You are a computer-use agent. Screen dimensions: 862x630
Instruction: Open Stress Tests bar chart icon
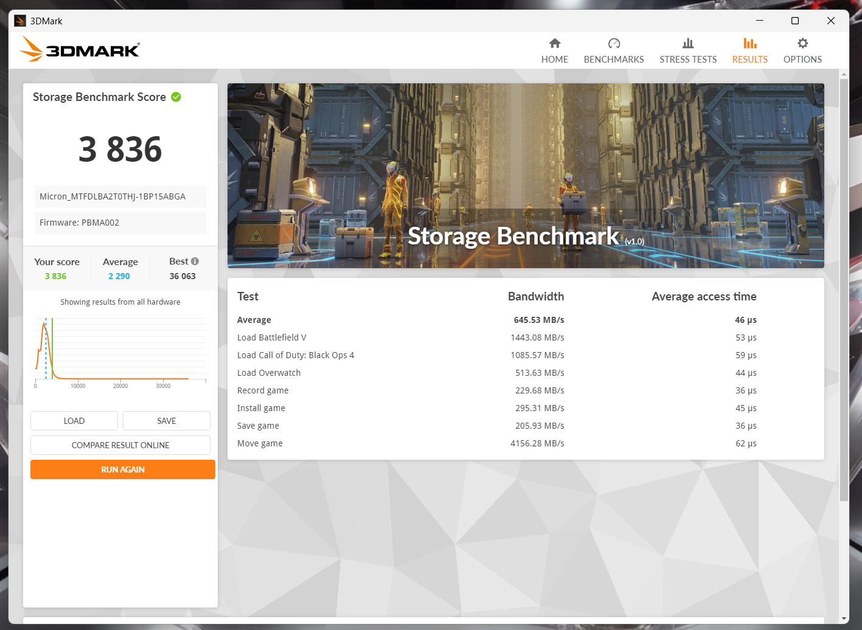click(688, 43)
